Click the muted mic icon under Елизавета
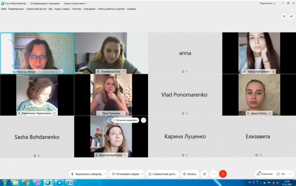 (260, 155)
